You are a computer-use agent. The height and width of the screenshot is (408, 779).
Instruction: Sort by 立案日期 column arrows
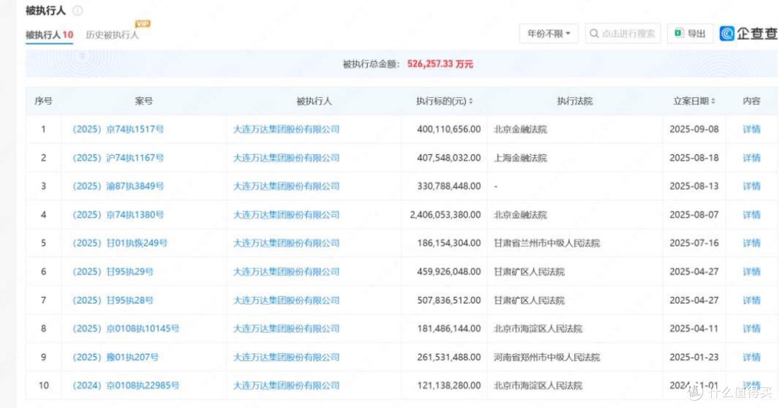(x=713, y=101)
